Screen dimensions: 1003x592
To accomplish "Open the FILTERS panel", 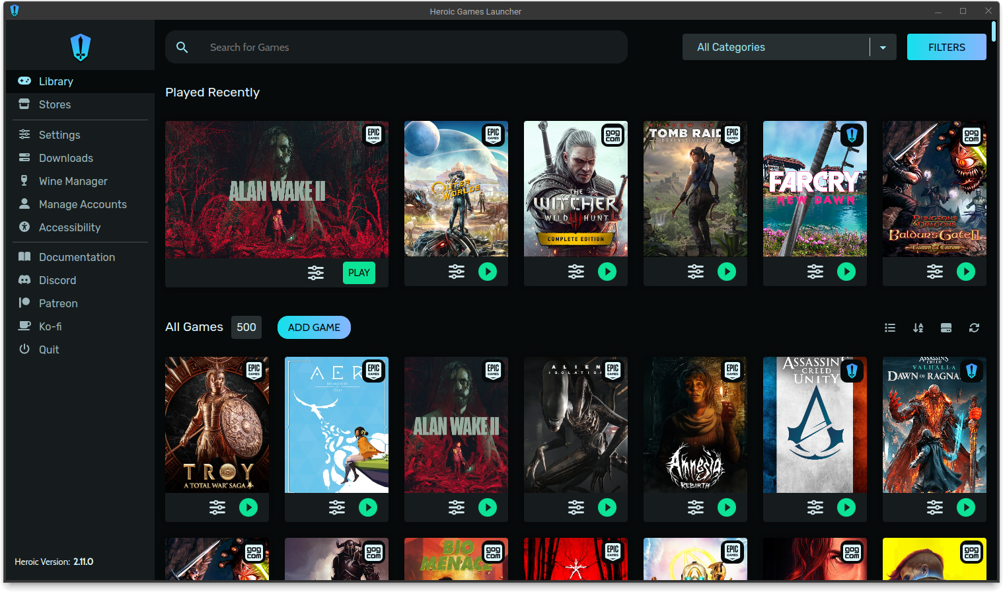I will [x=946, y=47].
